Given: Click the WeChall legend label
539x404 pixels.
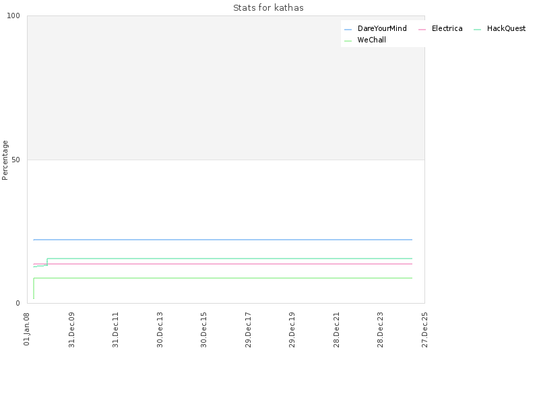Looking at the screenshot, I should tap(372, 40).
